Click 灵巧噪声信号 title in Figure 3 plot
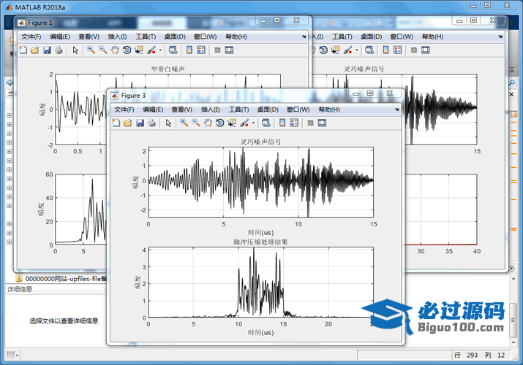Viewport: 523px width, 365px height. coord(260,142)
